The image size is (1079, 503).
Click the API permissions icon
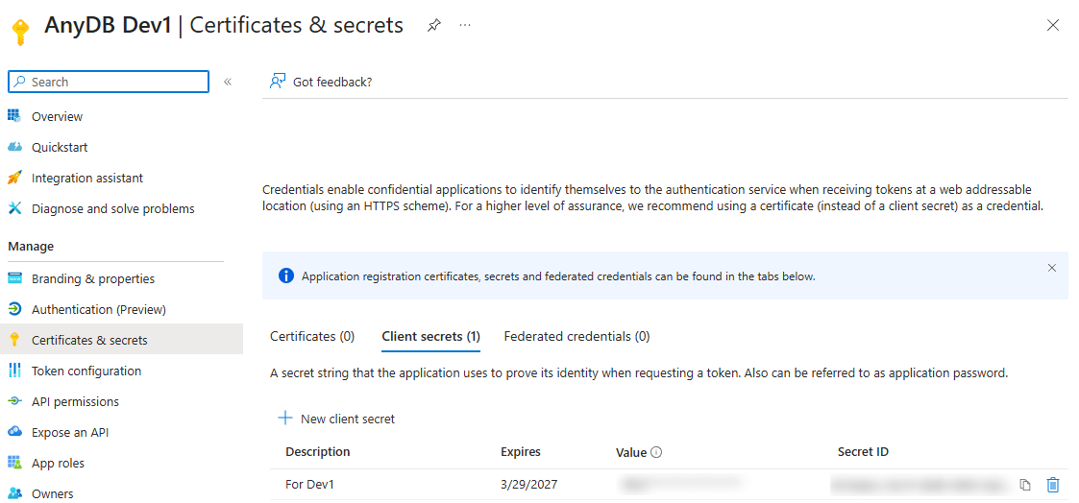pyautogui.click(x=15, y=401)
